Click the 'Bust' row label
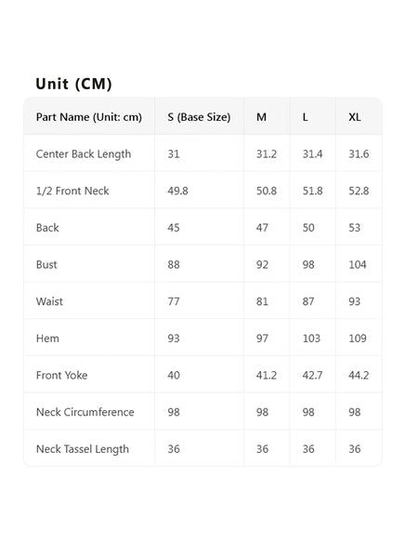418x558 pixels. 46,265
